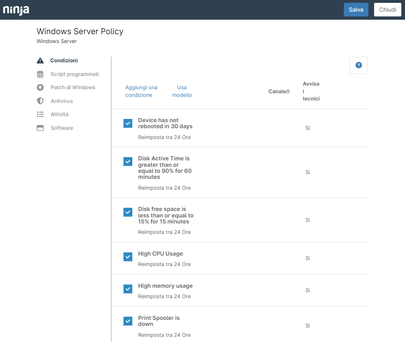The image size is (405, 342).
Task: Click the Condizioni warning triangle icon
Action: (40, 60)
